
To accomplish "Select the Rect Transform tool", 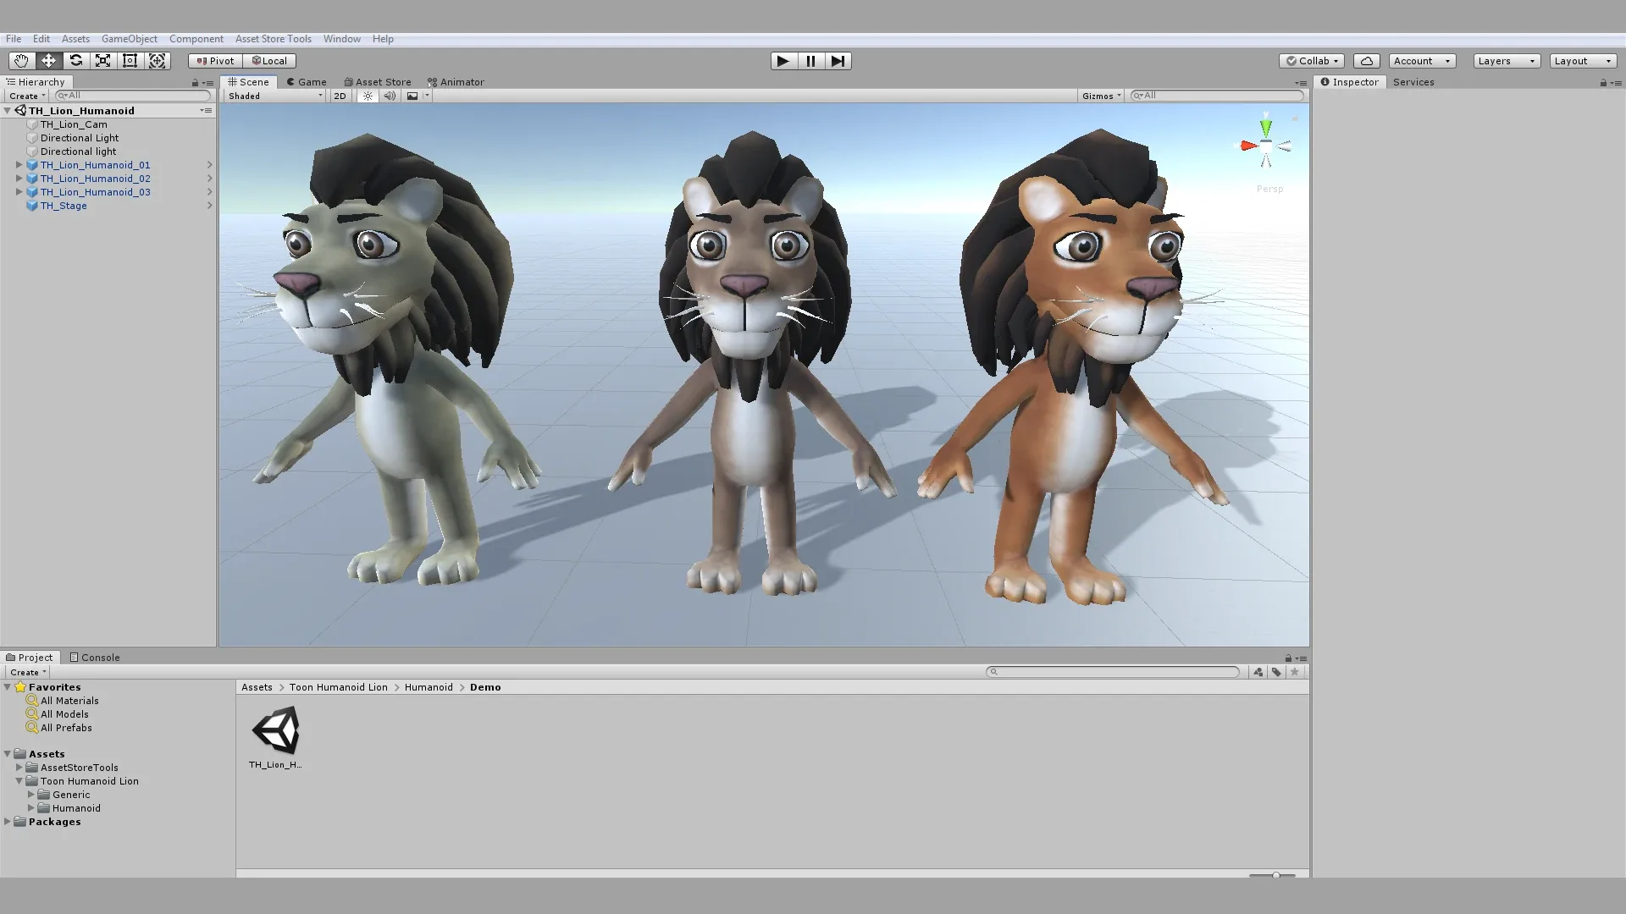I will pos(130,61).
